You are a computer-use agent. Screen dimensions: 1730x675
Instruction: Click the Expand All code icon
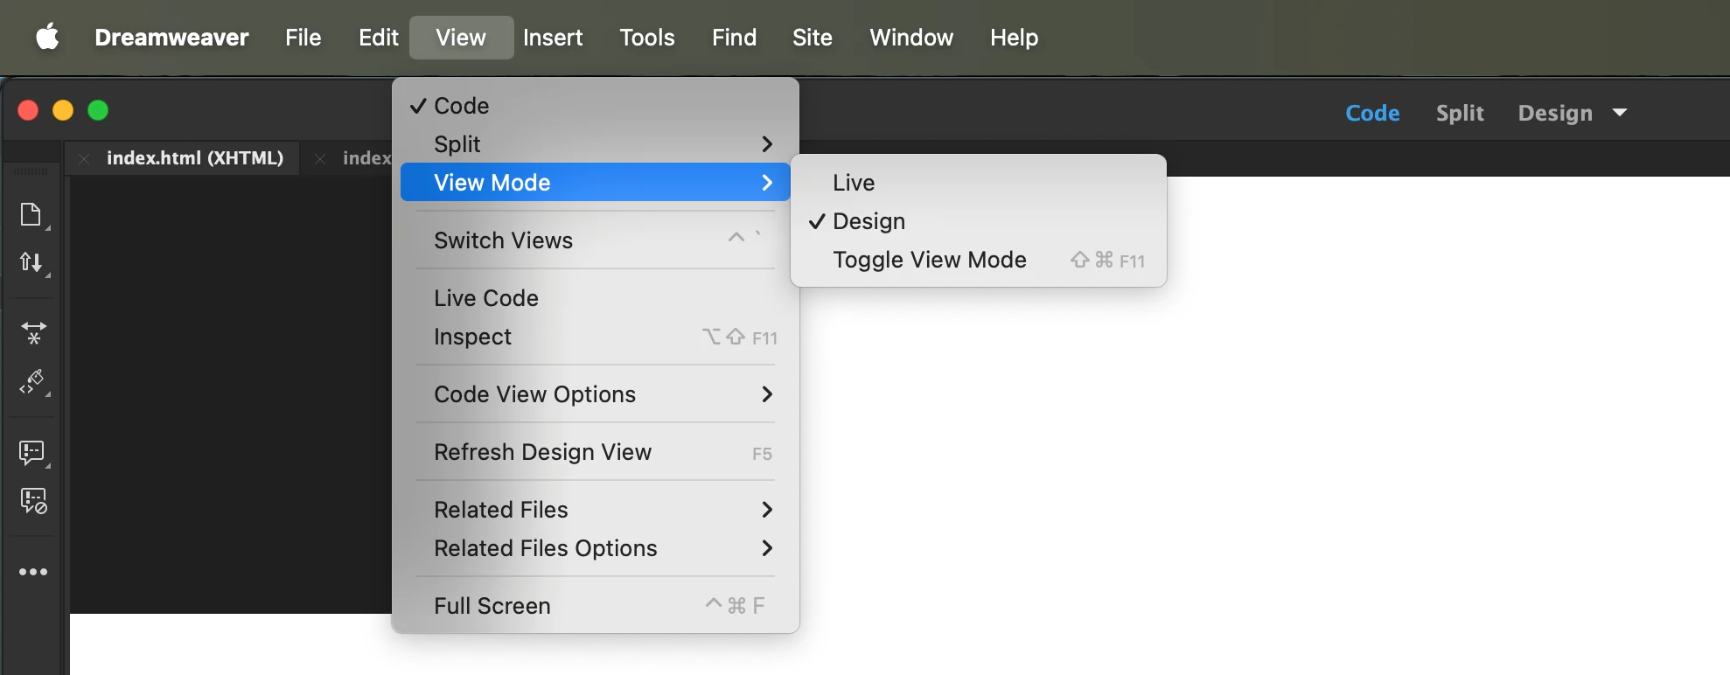[33, 332]
